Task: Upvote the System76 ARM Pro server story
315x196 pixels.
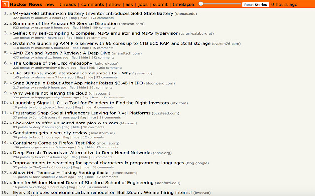Action: pyautogui.click(x=11, y=44)
